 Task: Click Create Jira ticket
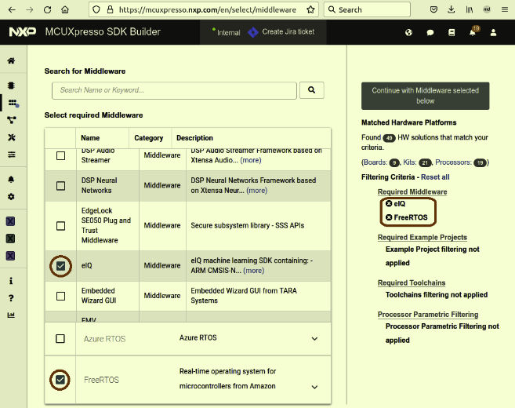tap(281, 32)
